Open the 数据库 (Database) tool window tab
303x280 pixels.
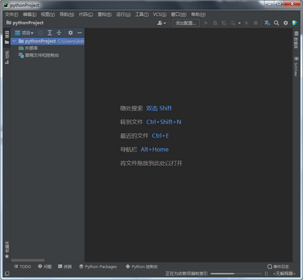[x=296, y=40]
